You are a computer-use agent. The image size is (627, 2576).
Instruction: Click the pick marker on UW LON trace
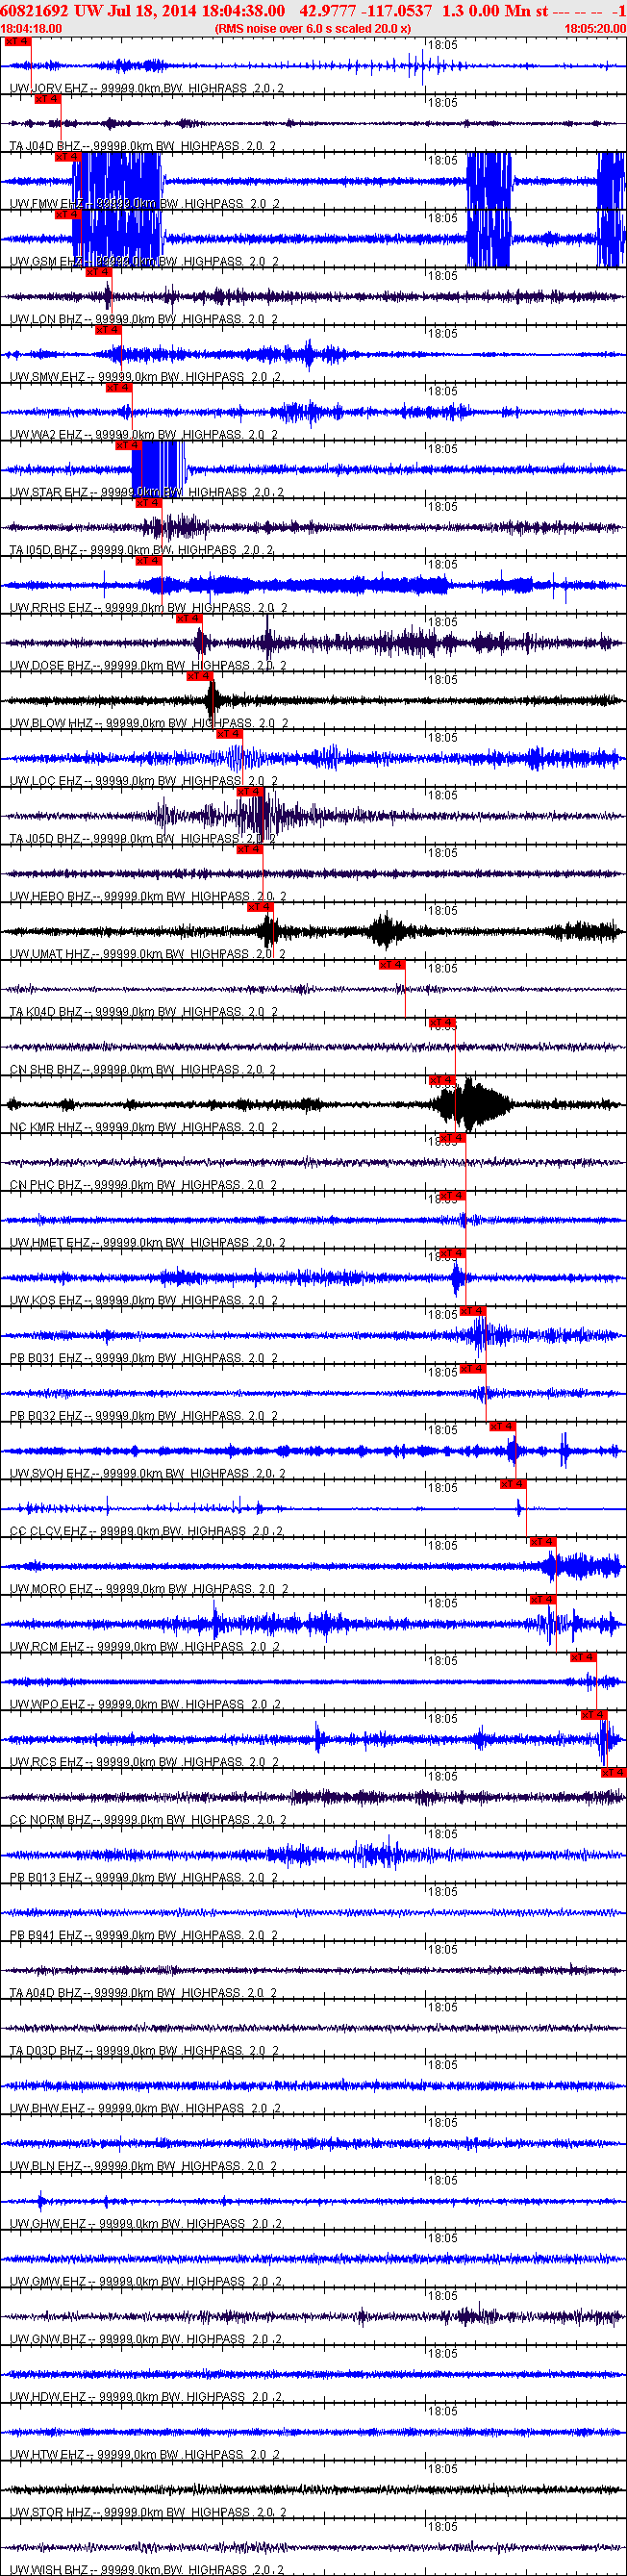[97, 273]
